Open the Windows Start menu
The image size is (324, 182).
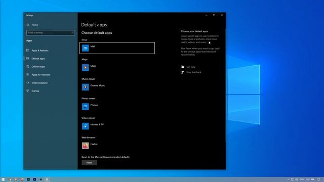coord(3,179)
